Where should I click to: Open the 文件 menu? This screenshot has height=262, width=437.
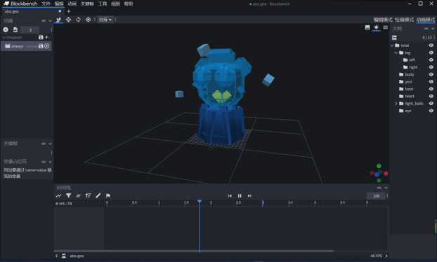click(46, 4)
